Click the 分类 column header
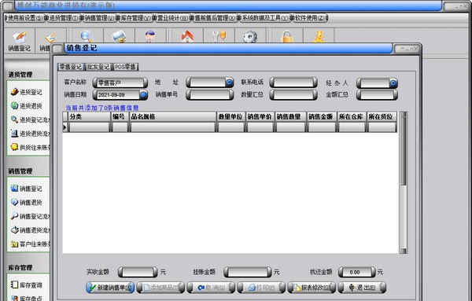This screenshot has height=301, width=472. tap(89, 116)
